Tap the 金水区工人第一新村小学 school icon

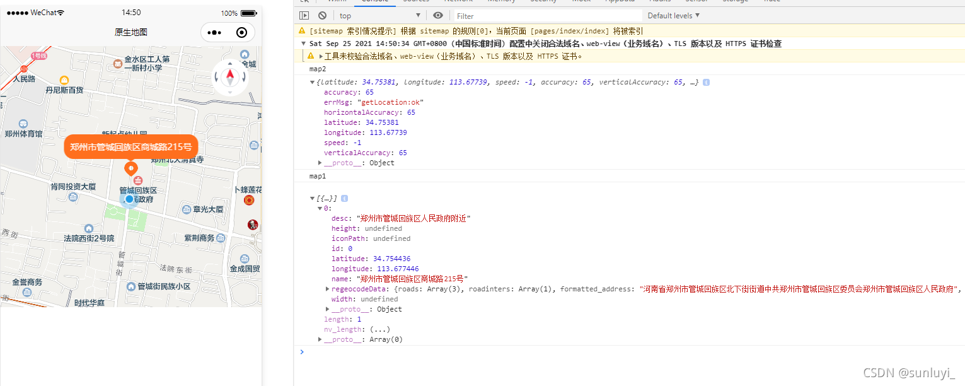[x=118, y=64]
